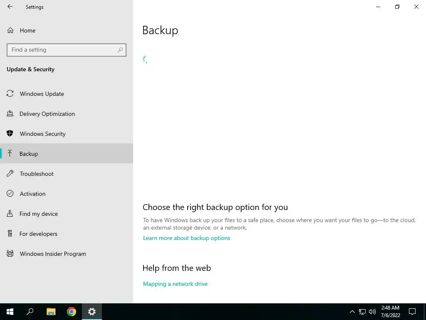
Task: Click the Choose the right backup option heading
Action: pyautogui.click(x=215, y=207)
